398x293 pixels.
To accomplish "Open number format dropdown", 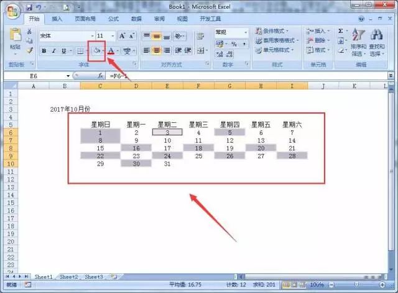I will click(x=246, y=32).
